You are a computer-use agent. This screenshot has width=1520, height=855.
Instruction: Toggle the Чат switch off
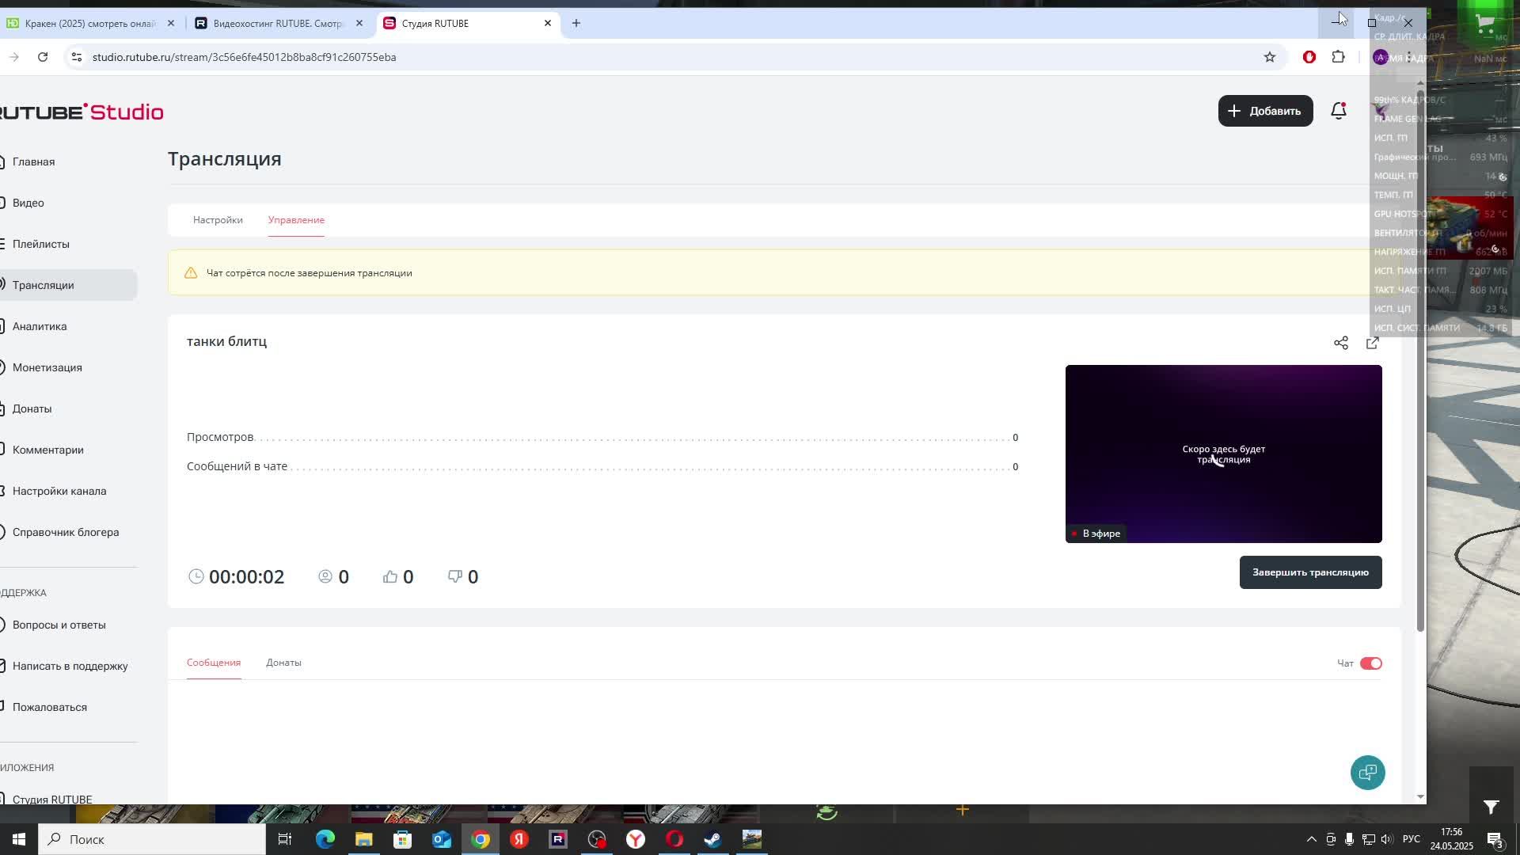1370,663
